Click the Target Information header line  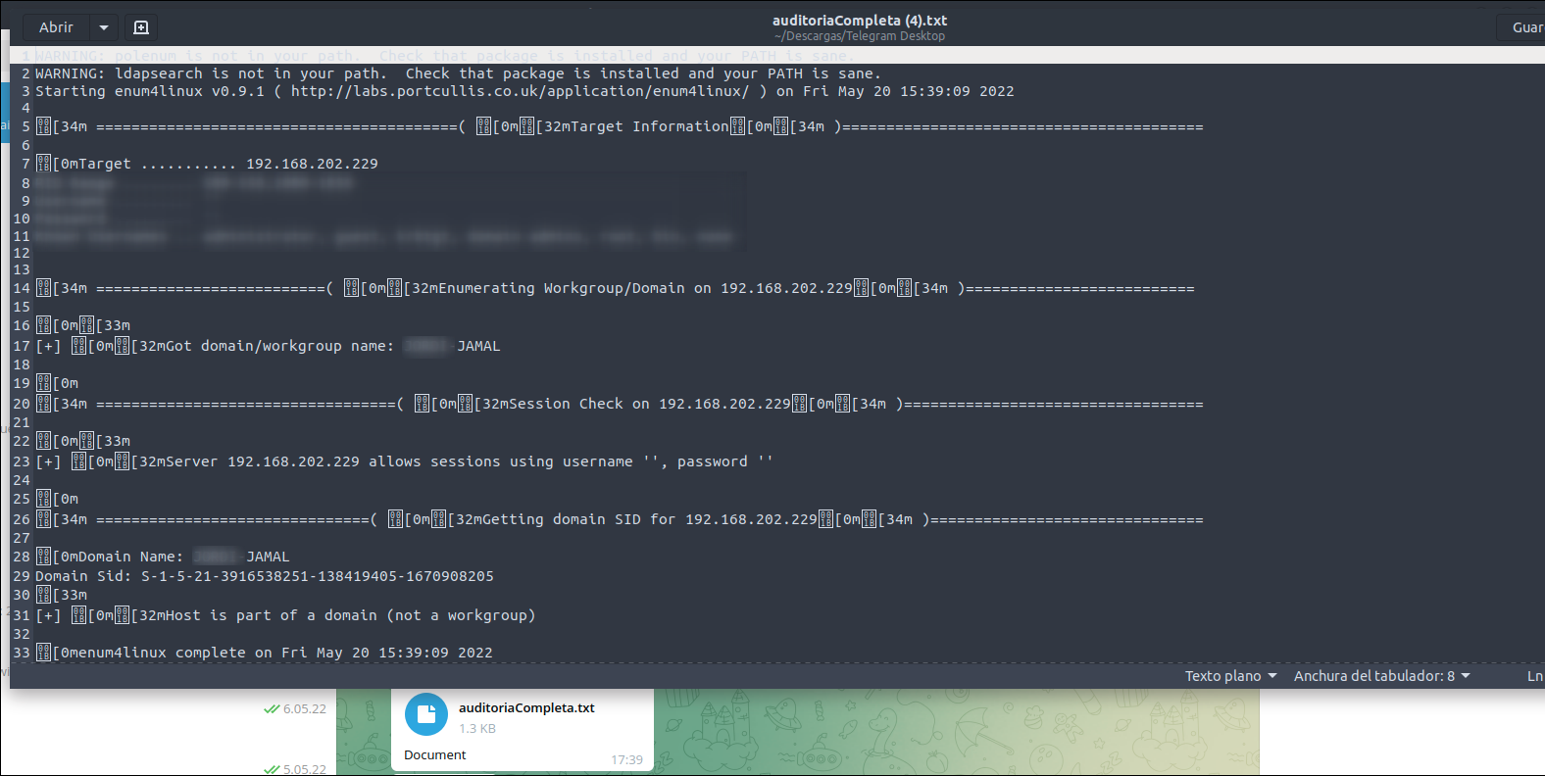[x=620, y=127]
